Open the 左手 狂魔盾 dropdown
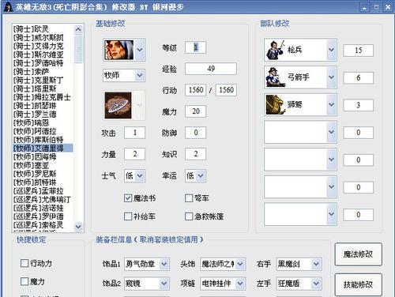This screenshot has width=395, height=297. click(x=316, y=284)
